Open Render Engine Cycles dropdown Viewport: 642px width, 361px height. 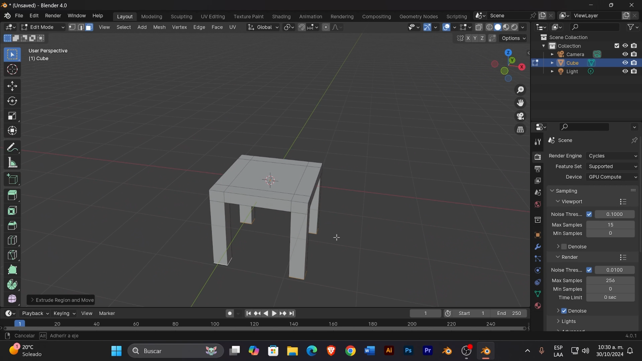pos(612,156)
